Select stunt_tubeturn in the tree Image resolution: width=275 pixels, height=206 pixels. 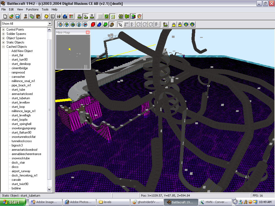pyautogui.click(x=21, y=98)
